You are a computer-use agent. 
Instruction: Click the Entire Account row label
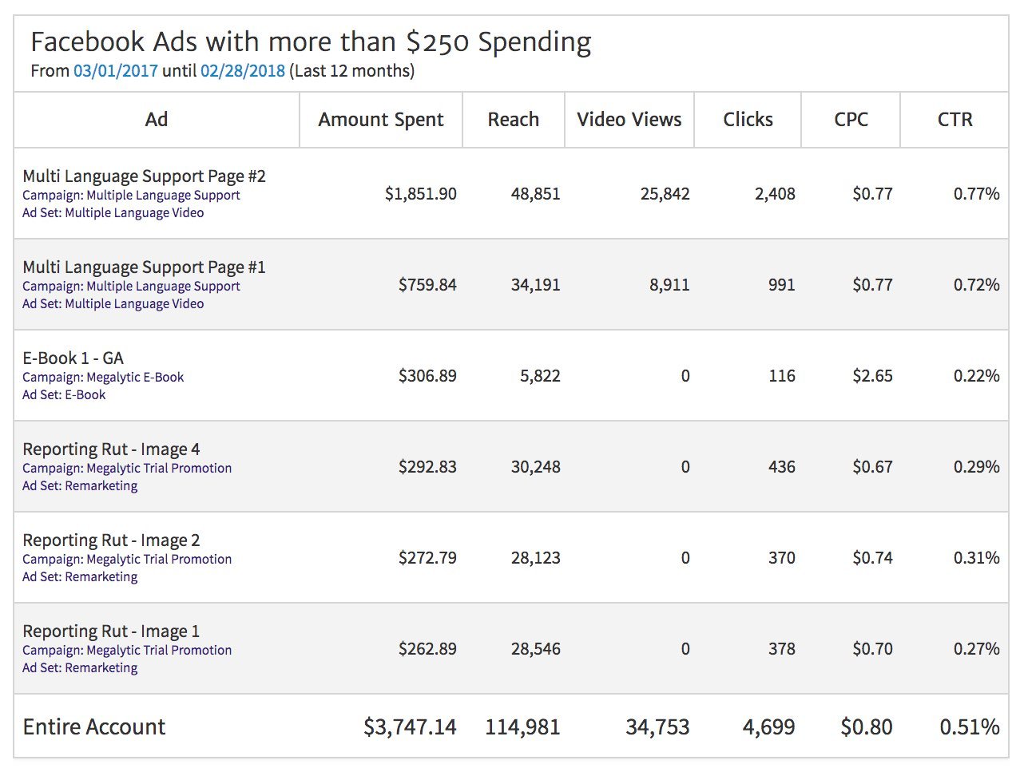click(94, 727)
